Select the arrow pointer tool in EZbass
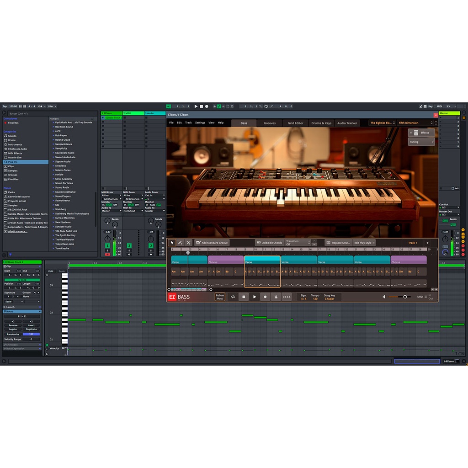468x468 pixels. (x=172, y=243)
